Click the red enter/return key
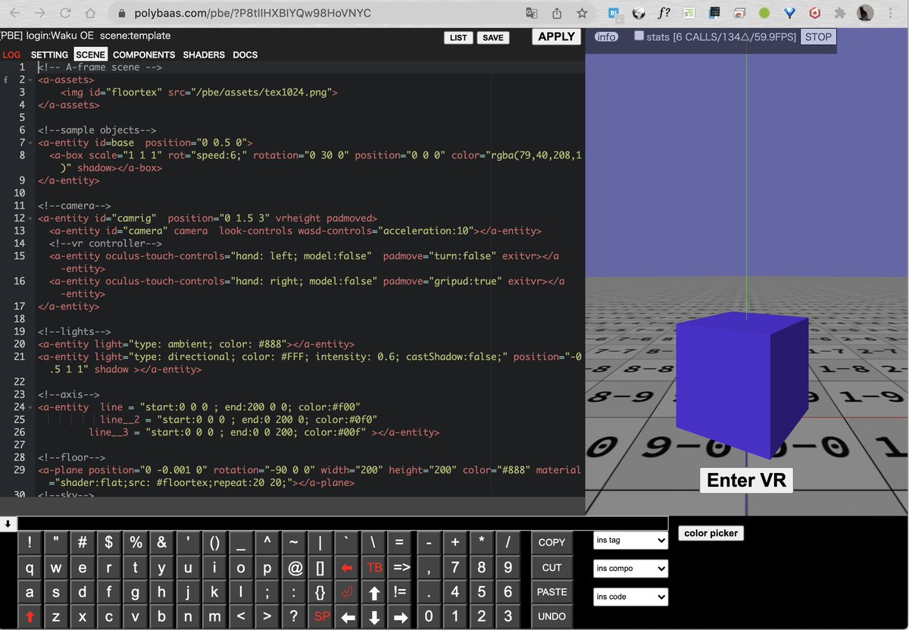909x630 pixels. tap(347, 592)
